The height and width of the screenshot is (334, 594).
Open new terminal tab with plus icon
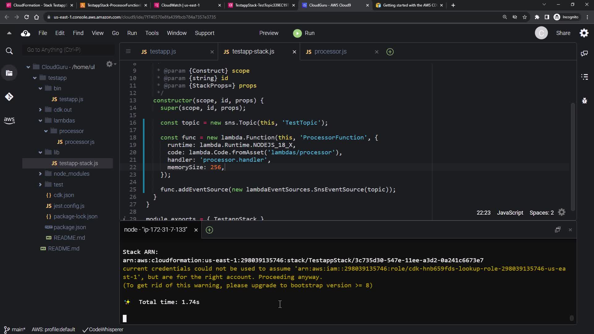209,230
